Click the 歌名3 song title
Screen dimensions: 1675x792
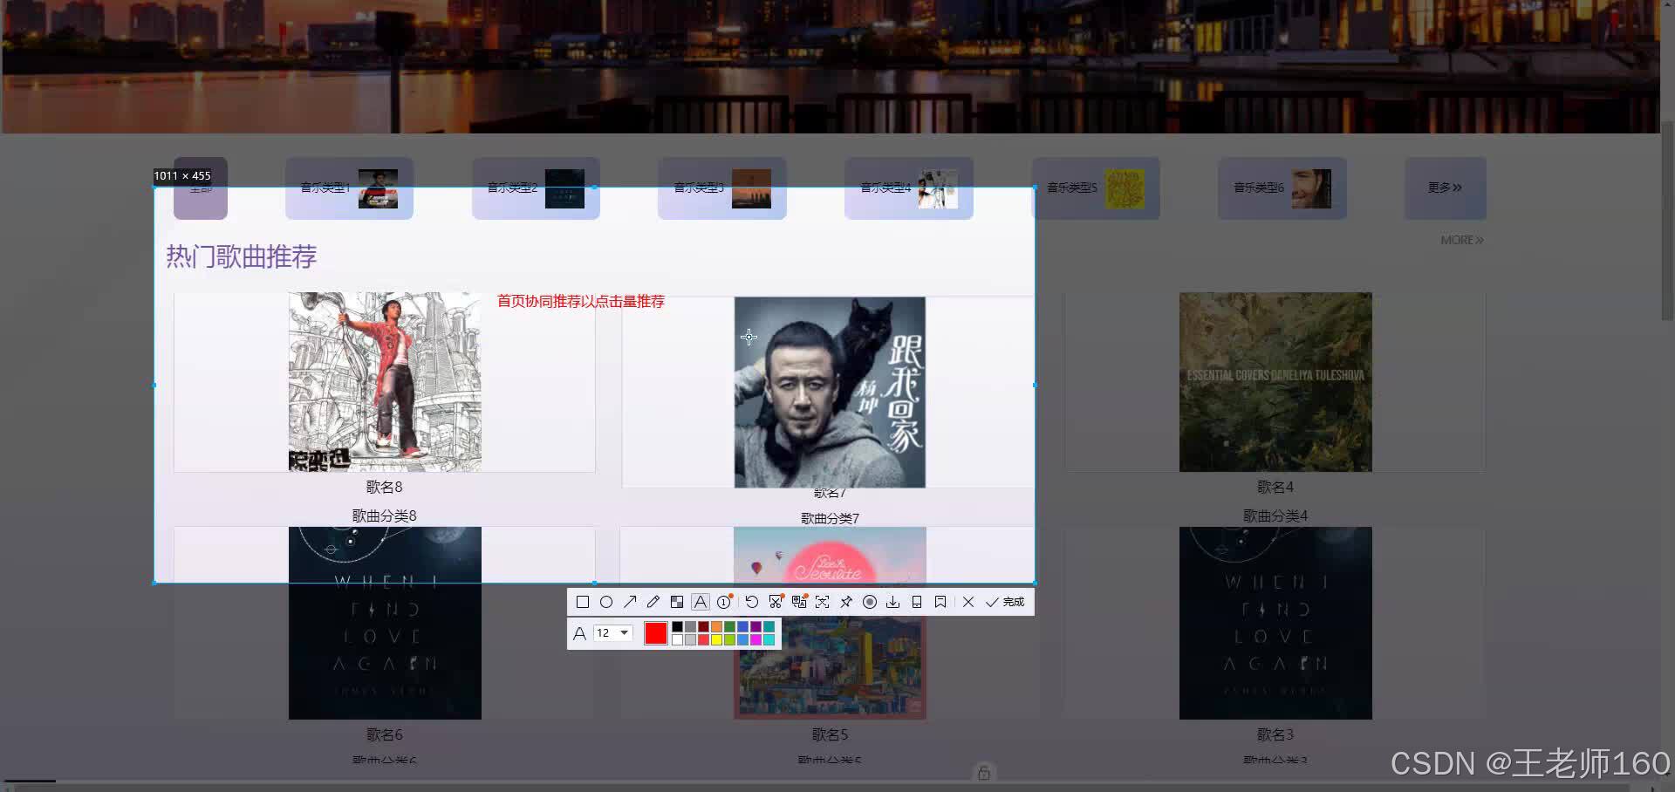(1275, 734)
